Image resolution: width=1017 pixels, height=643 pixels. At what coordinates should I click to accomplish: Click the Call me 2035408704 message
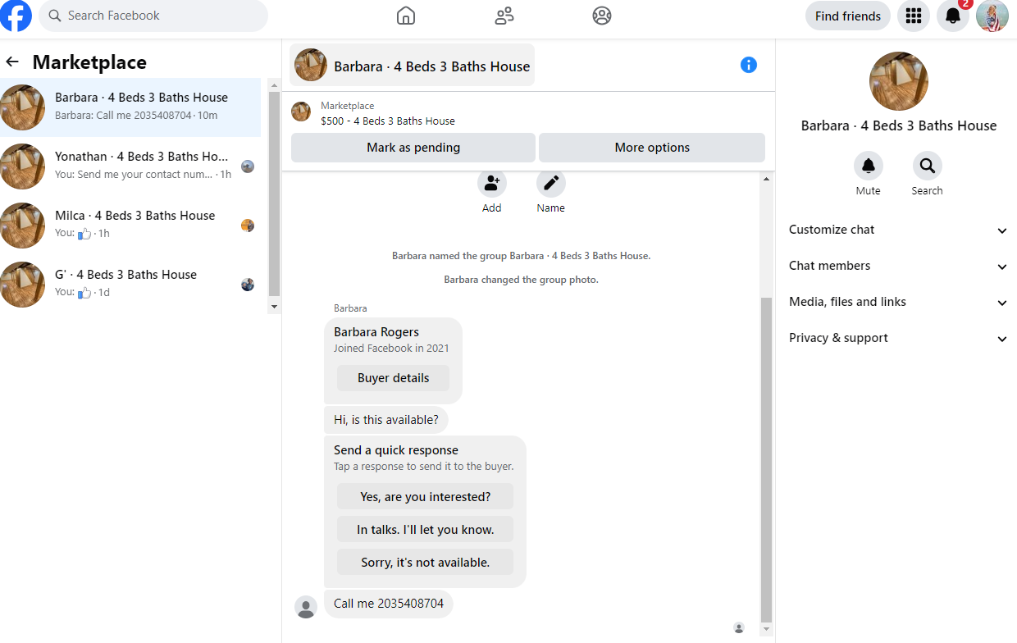389,604
